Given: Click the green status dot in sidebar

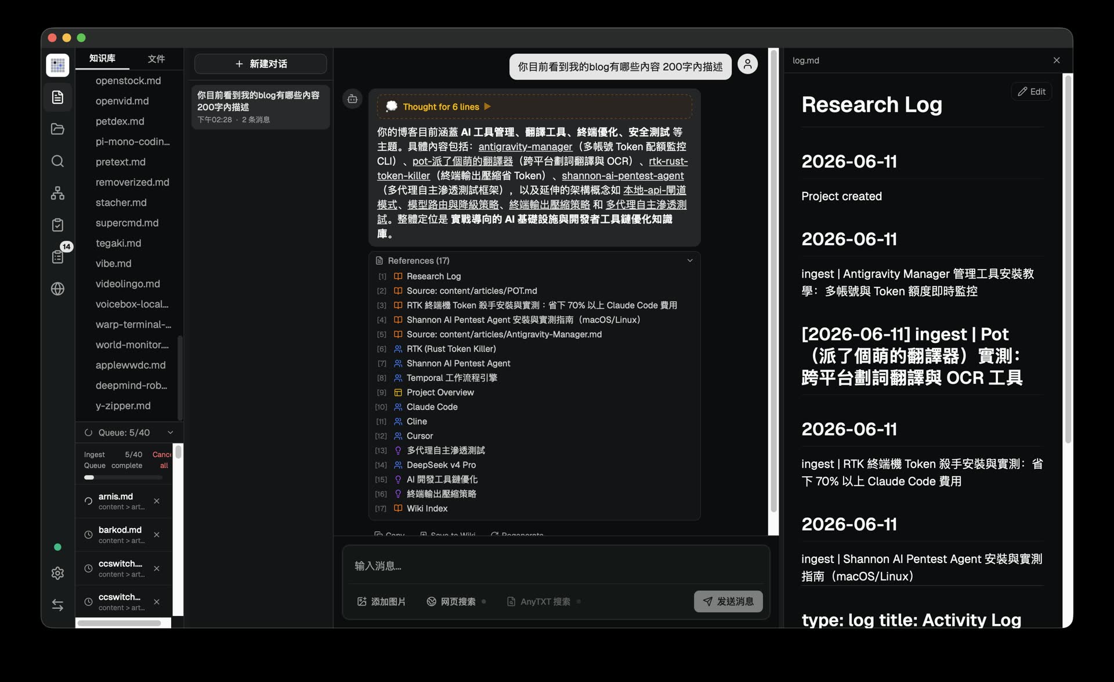Looking at the screenshot, I should [57, 547].
